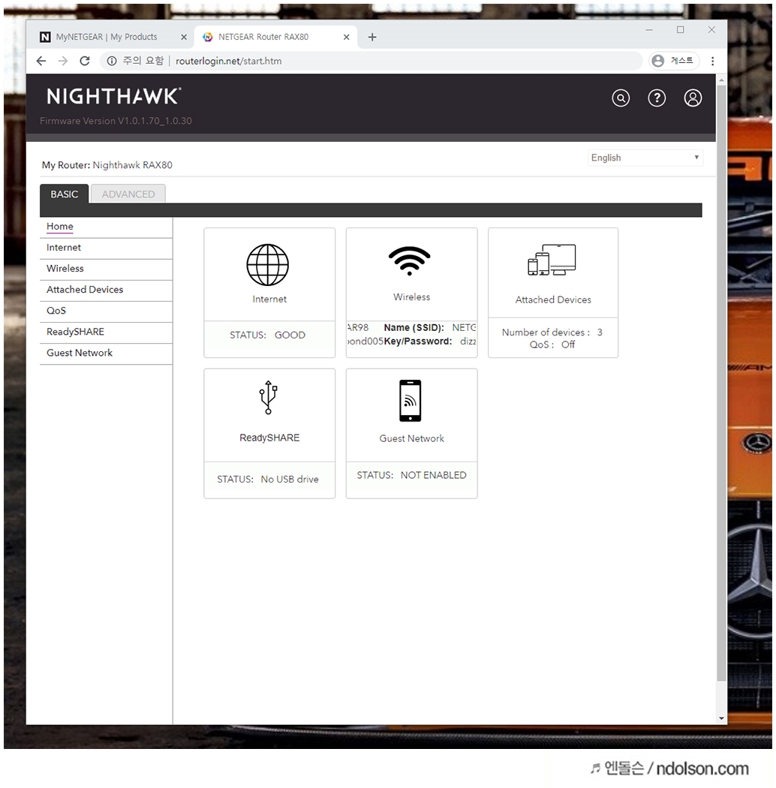Click the Internet STATUS GOOD text

267,335
